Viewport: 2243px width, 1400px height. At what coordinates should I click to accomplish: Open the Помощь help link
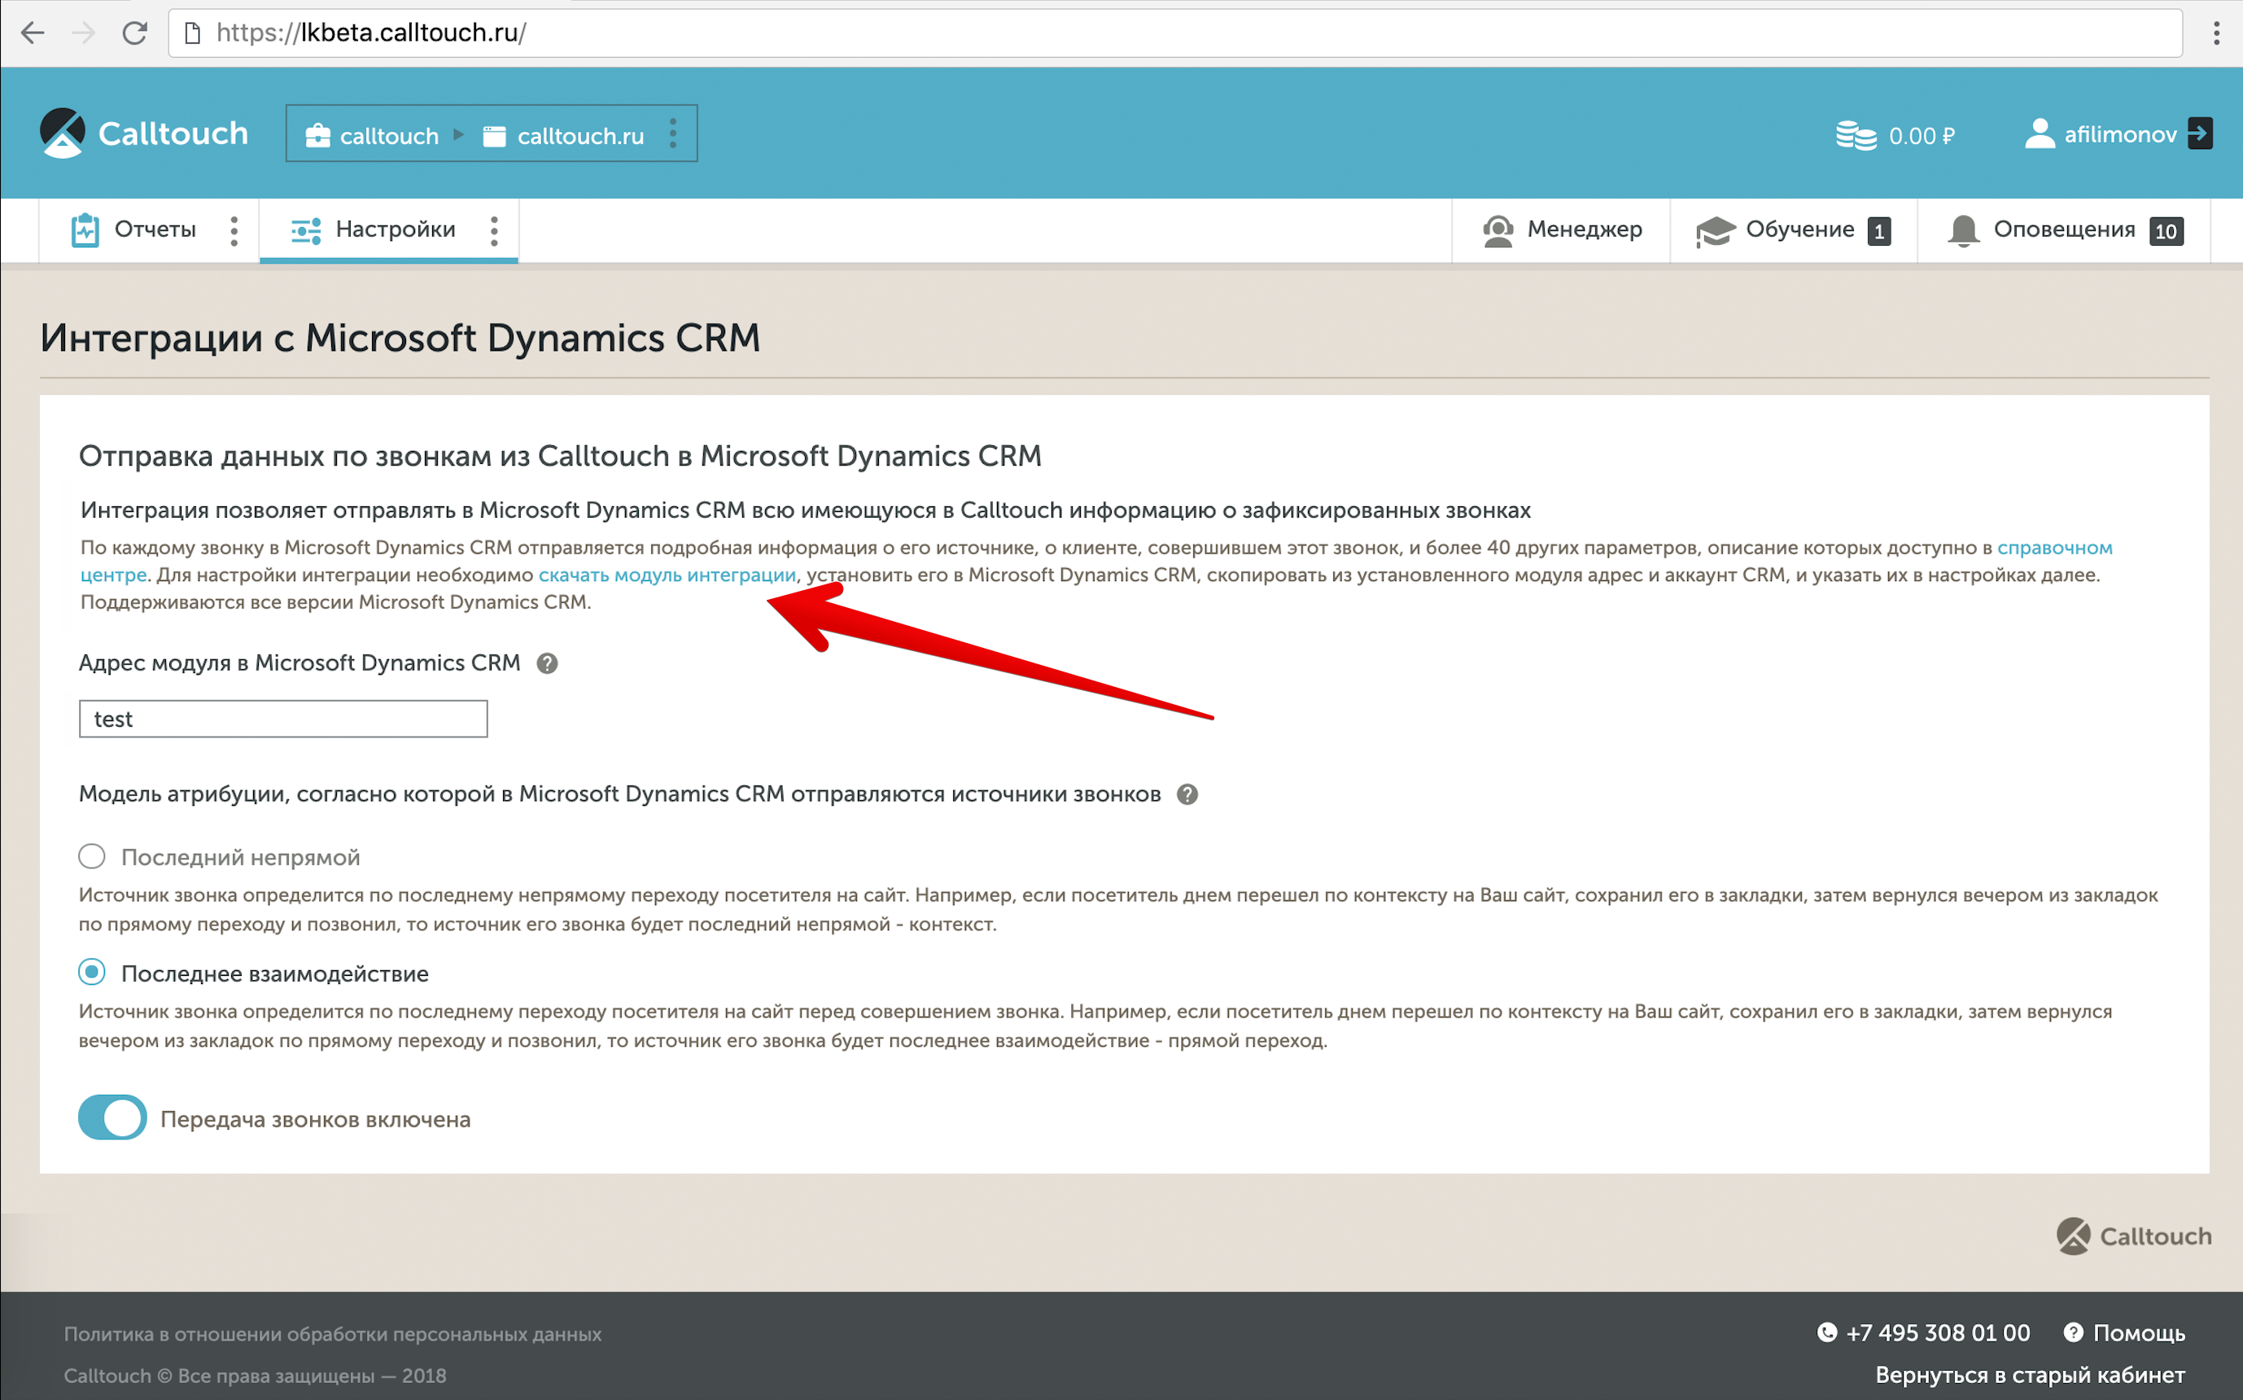(2138, 1333)
